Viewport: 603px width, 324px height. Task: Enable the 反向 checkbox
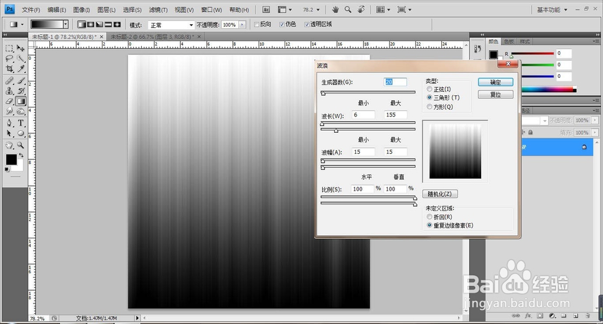[x=256, y=25]
